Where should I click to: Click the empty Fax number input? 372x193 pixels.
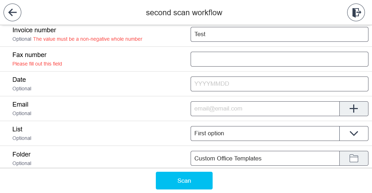279,59
